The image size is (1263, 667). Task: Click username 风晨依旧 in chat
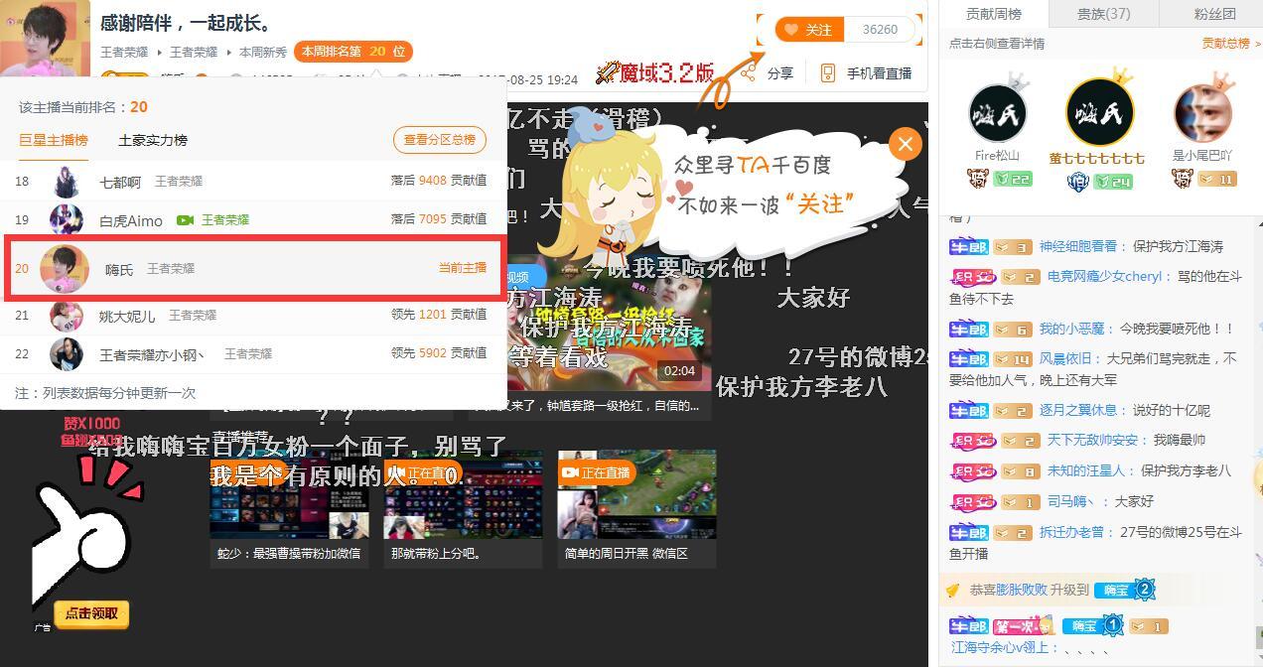pyautogui.click(x=1064, y=358)
